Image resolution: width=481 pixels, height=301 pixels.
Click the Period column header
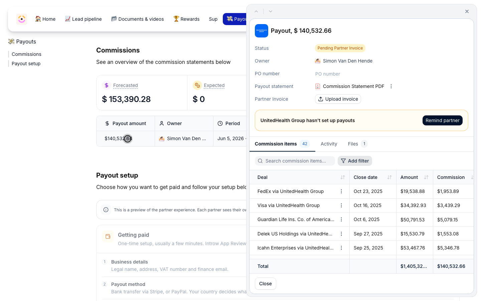coord(230,123)
